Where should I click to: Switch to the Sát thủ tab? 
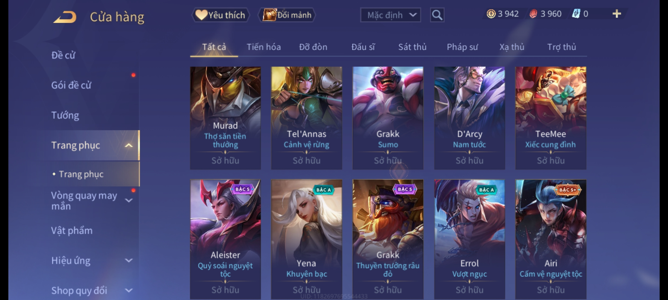pyautogui.click(x=412, y=47)
